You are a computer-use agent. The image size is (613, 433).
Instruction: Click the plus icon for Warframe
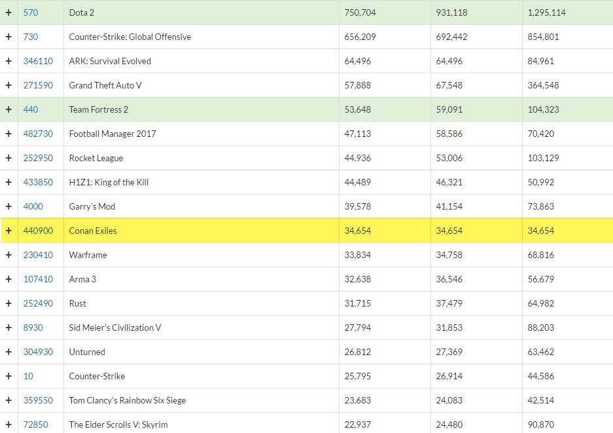9,255
